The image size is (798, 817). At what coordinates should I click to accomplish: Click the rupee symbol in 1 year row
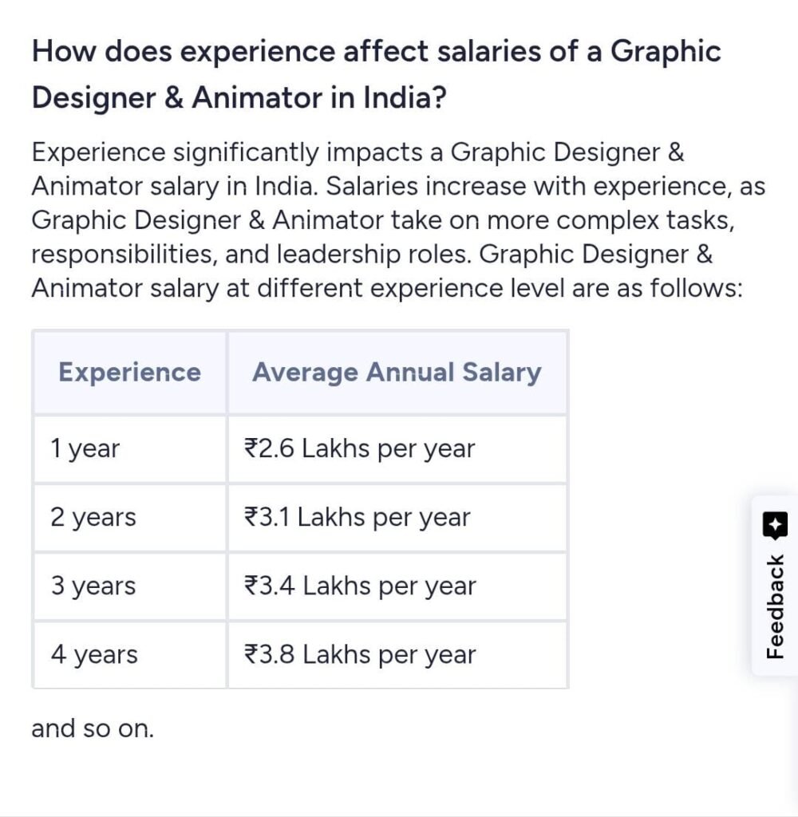coord(252,448)
